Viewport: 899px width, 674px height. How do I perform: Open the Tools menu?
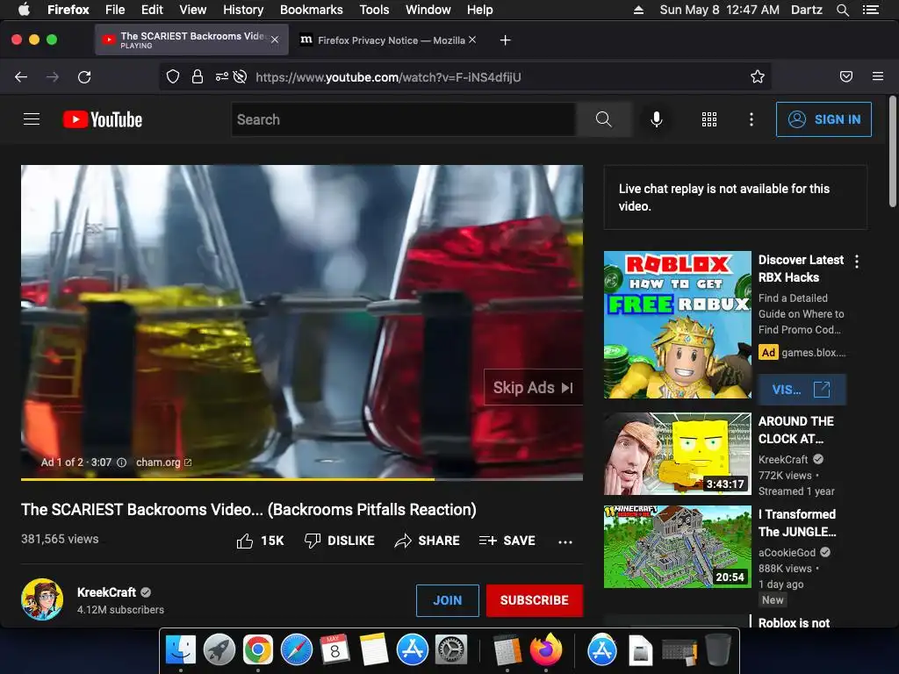[x=374, y=10]
